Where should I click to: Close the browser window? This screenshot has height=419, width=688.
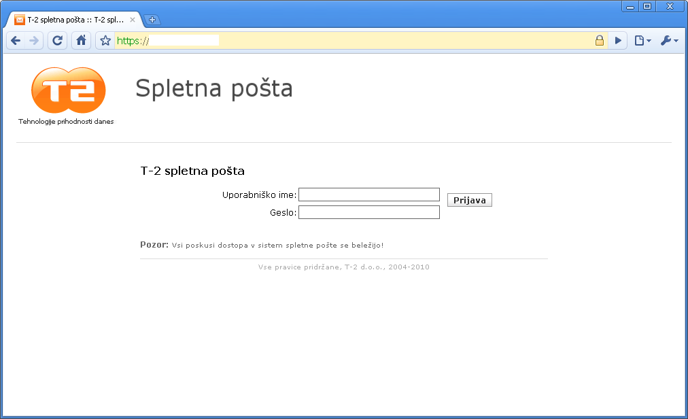pos(670,6)
